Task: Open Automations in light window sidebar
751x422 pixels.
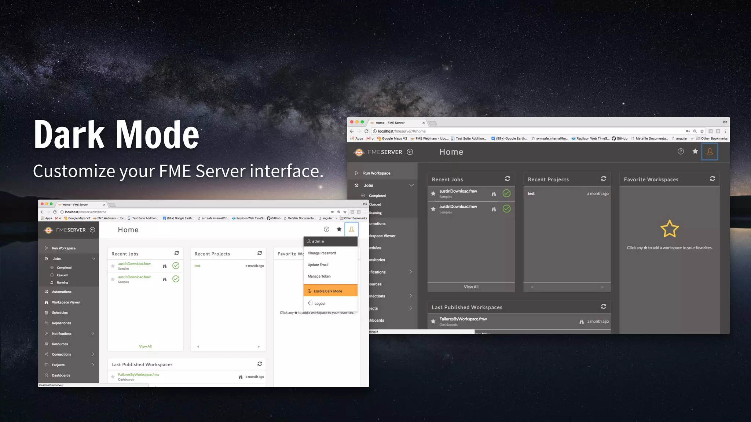Action: (62, 292)
